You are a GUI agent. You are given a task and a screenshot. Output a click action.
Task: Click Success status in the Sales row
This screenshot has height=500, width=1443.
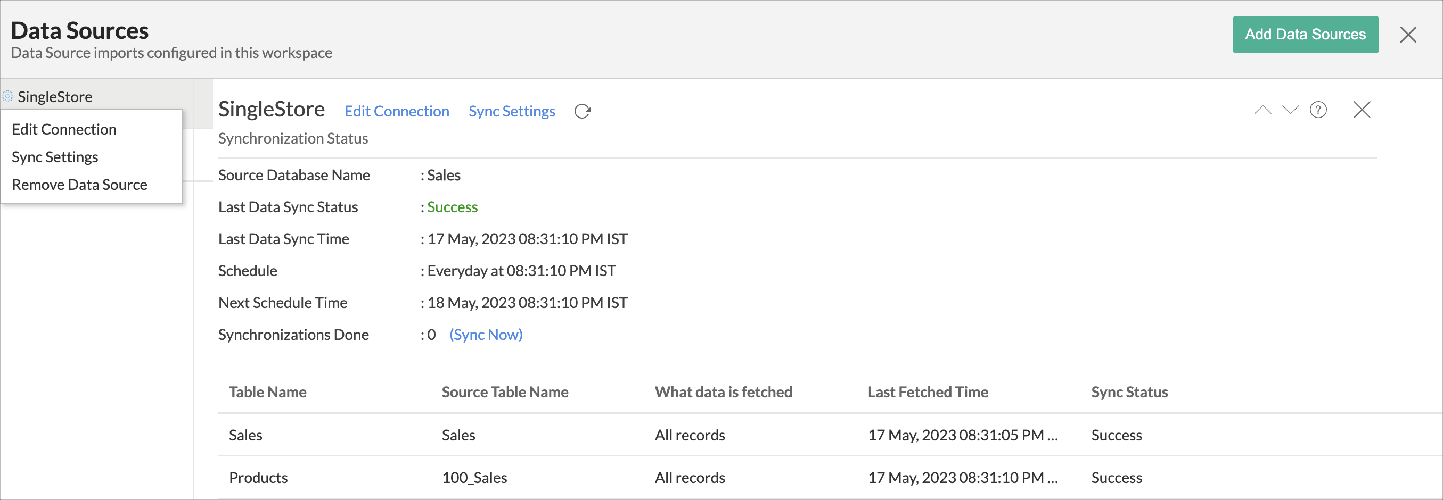tap(1116, 435)
